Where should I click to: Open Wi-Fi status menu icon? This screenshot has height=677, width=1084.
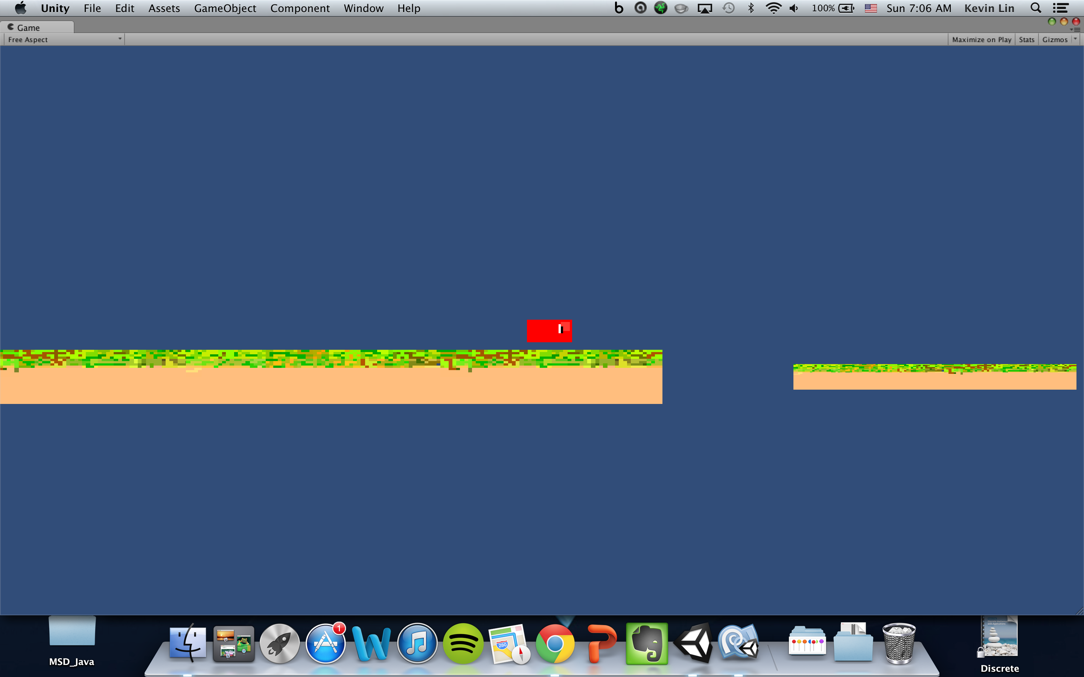tap(773, 8)
